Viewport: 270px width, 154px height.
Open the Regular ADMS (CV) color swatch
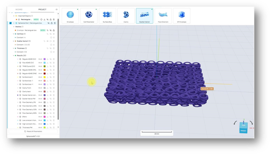[45, 59]
